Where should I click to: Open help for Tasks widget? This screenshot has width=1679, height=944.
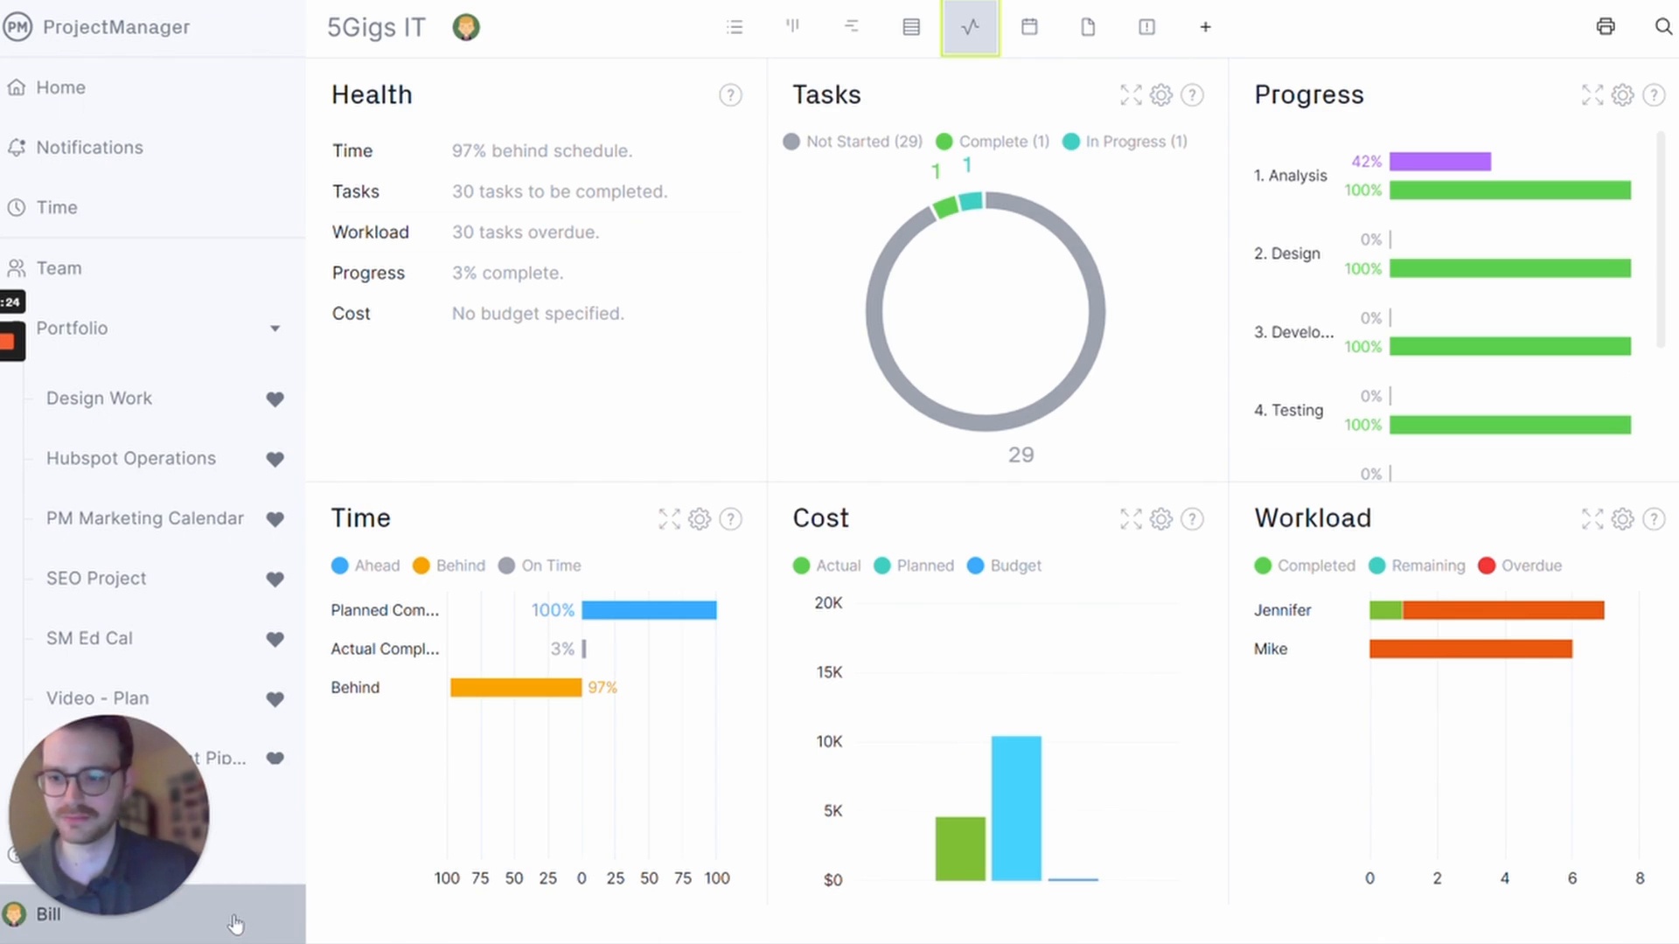1192,95
